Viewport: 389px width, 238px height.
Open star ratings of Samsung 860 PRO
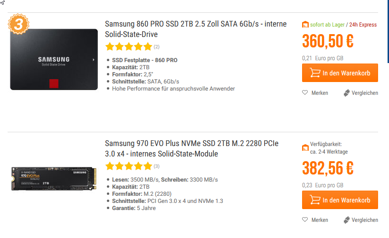pos(129,46)
